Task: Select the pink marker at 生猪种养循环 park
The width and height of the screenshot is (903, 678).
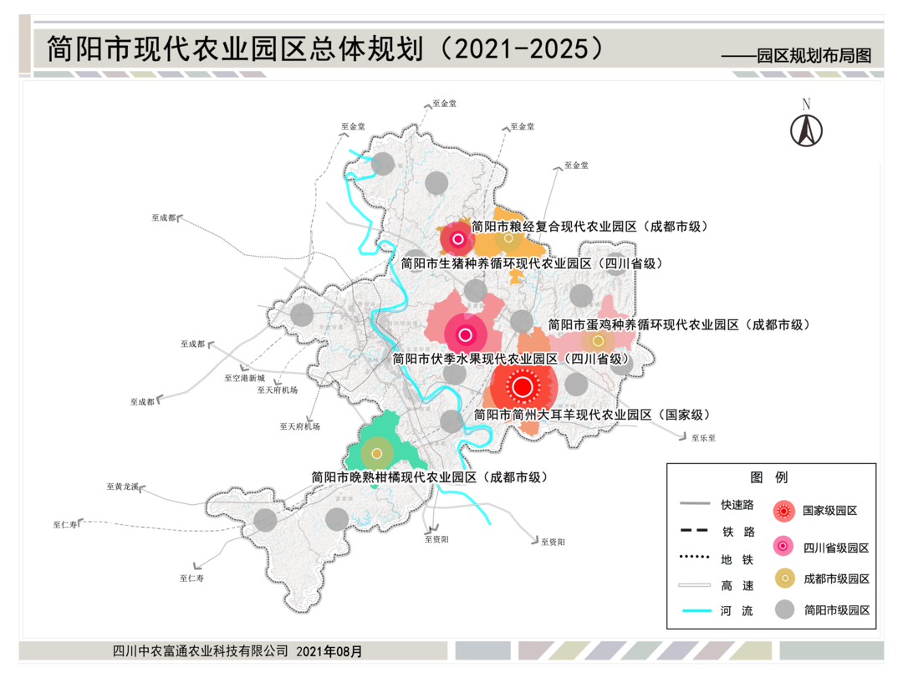Action: click(458, 238)
